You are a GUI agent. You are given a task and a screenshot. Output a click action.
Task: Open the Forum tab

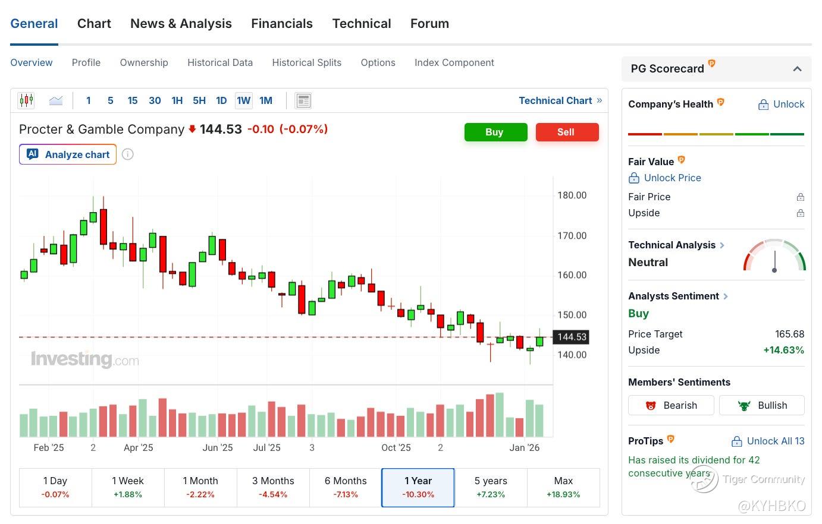coord(429,24)
